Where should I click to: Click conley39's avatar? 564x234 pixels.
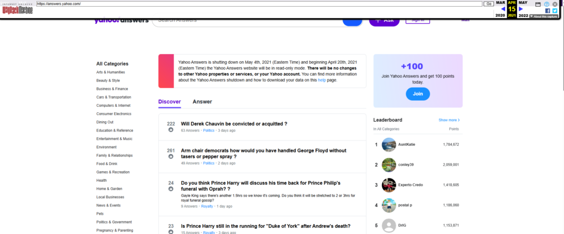click(389, 165)
